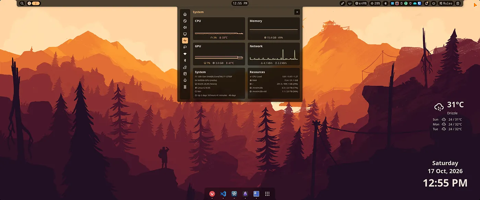Click the Bitwarden shield tray icon
Image resolution: width=480 pixels, height=200 pixels.
pos(419,3)
